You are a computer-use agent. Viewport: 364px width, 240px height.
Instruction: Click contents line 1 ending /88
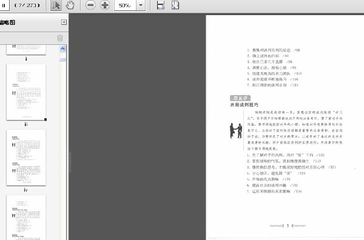273,50
